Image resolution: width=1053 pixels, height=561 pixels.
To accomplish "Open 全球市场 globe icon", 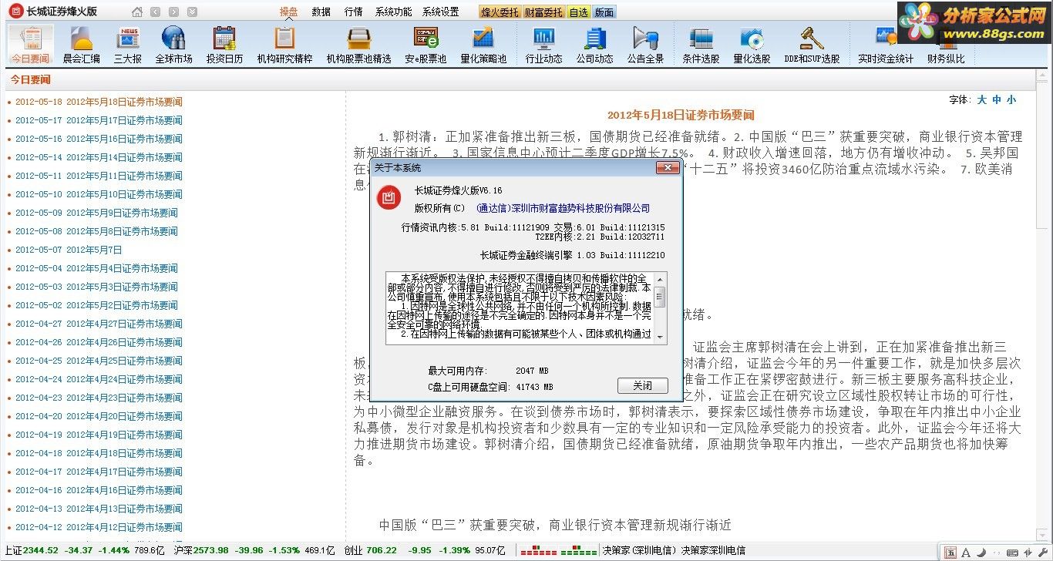I will [173, 45].
